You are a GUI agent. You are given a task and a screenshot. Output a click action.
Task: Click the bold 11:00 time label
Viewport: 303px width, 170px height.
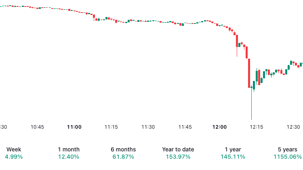pyautogui.click(x=74, y=127)
